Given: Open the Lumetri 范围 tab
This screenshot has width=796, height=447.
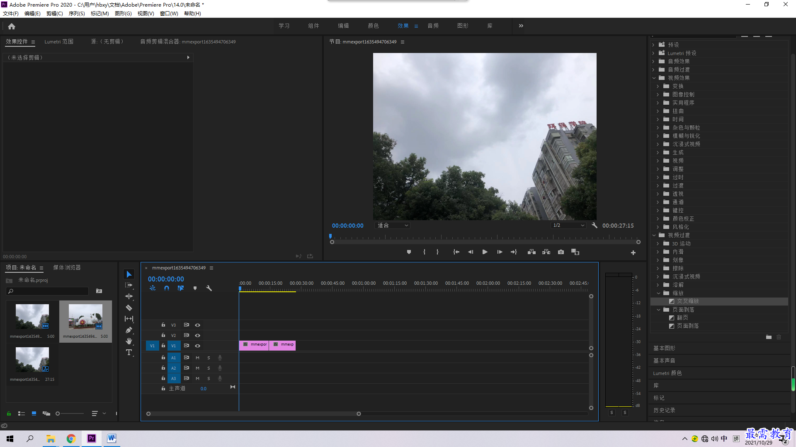Looking at the screenshot, I should click(59, 42).
